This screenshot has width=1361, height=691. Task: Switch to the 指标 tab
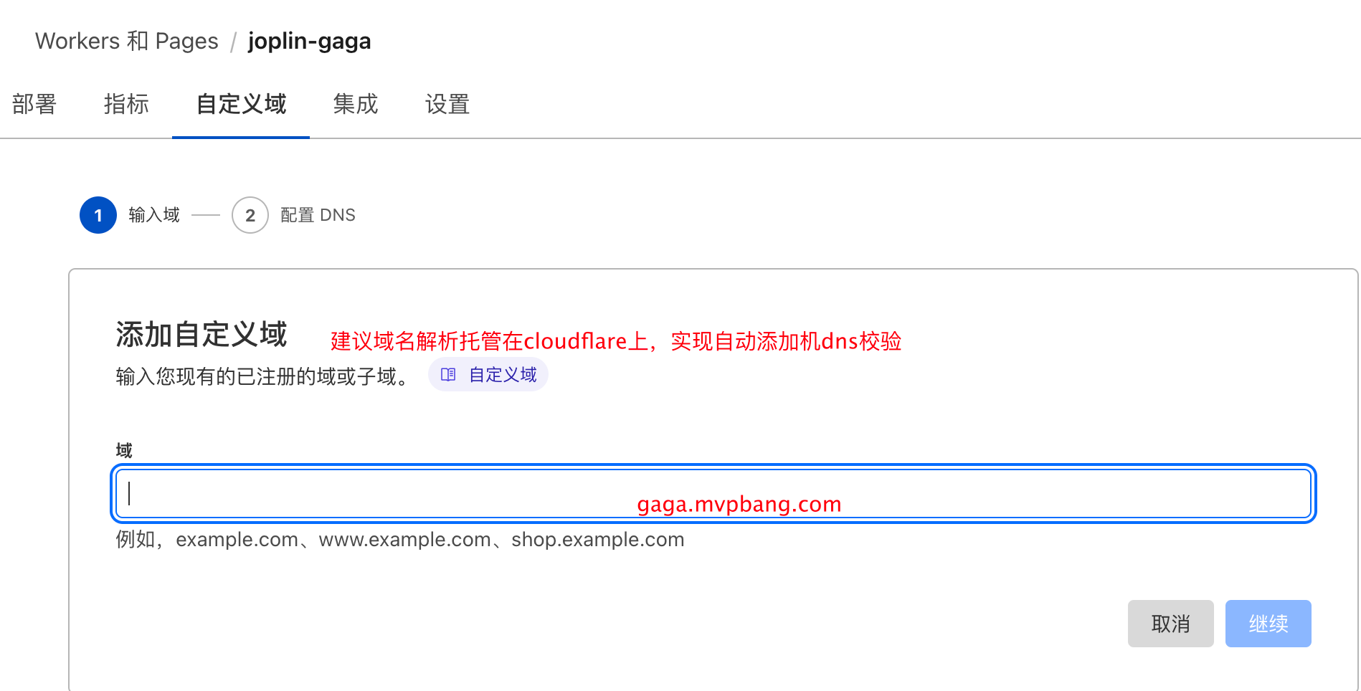[x=126, y=105]
